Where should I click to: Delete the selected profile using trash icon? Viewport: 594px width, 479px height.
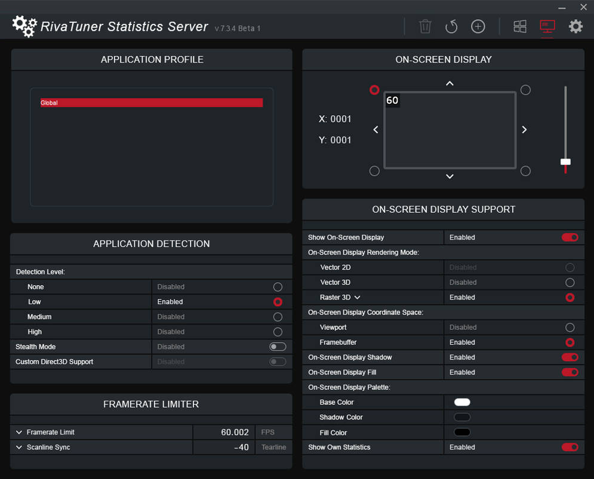[x=425, y=26]
